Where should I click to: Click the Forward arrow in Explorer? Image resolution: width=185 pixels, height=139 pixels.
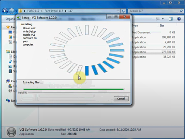click(12, 11)
